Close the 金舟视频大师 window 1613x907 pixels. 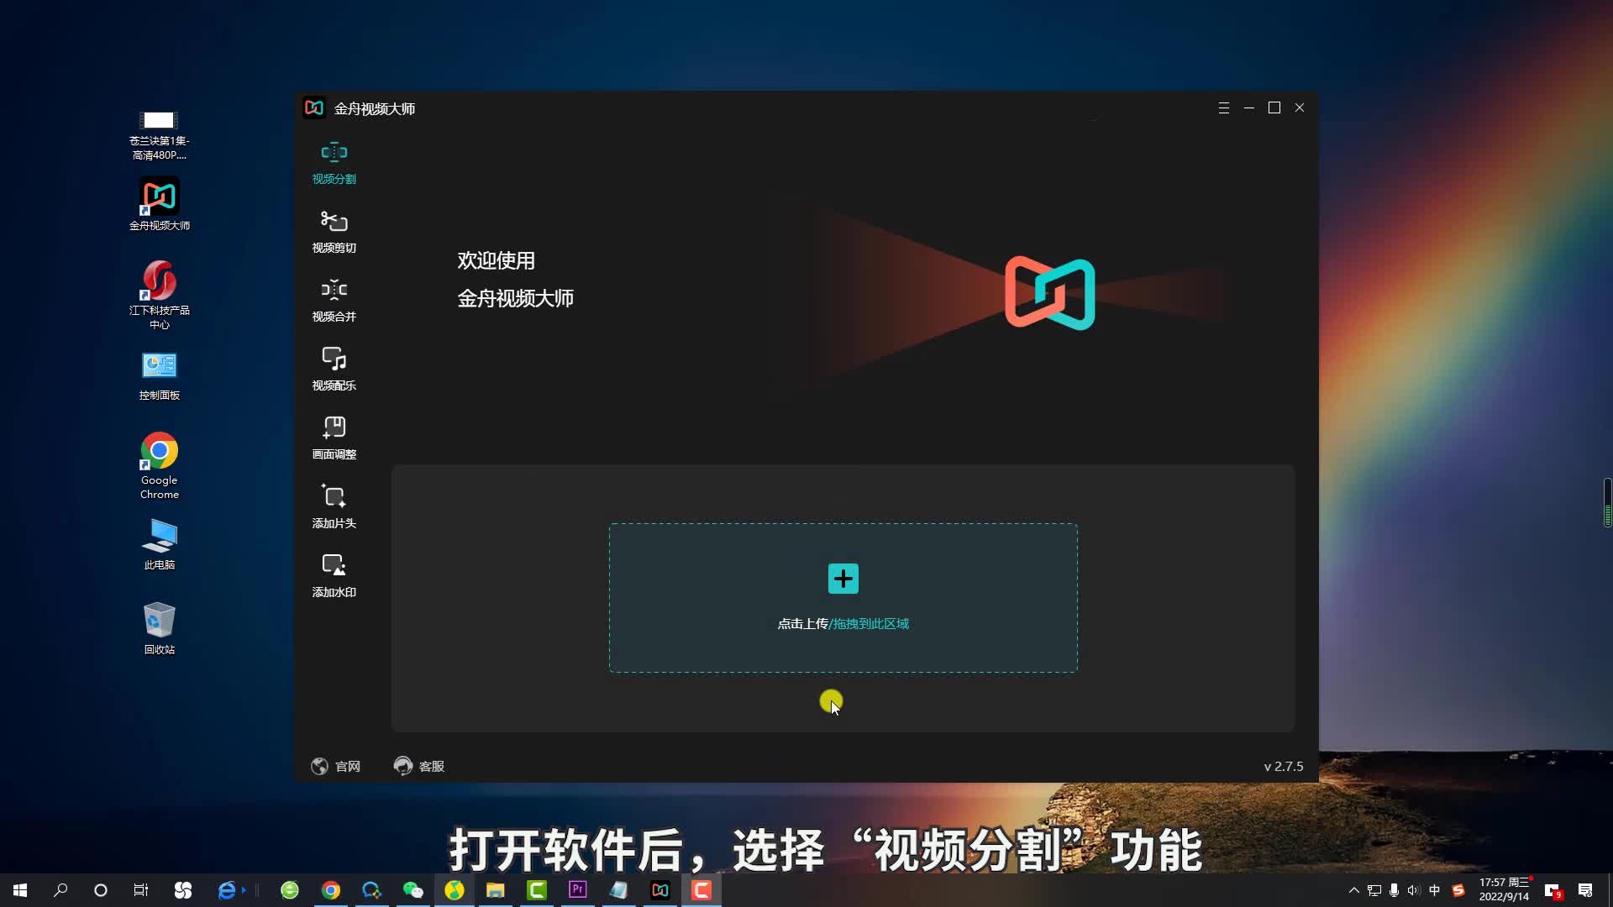pyautogui.click(x=1300, y=108)
